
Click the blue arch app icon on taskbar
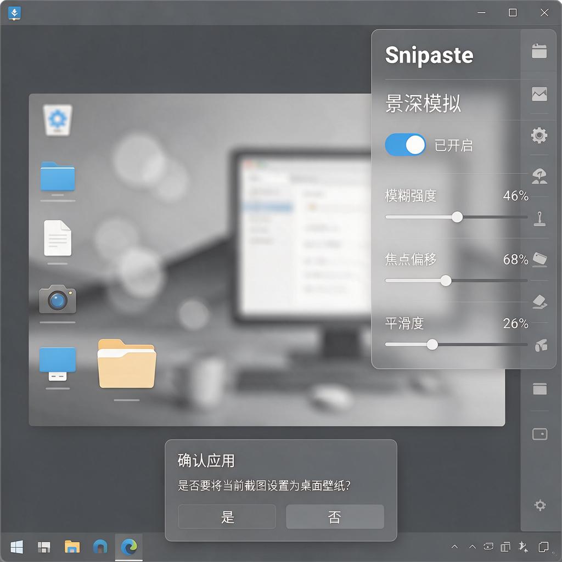click(100, 547)
